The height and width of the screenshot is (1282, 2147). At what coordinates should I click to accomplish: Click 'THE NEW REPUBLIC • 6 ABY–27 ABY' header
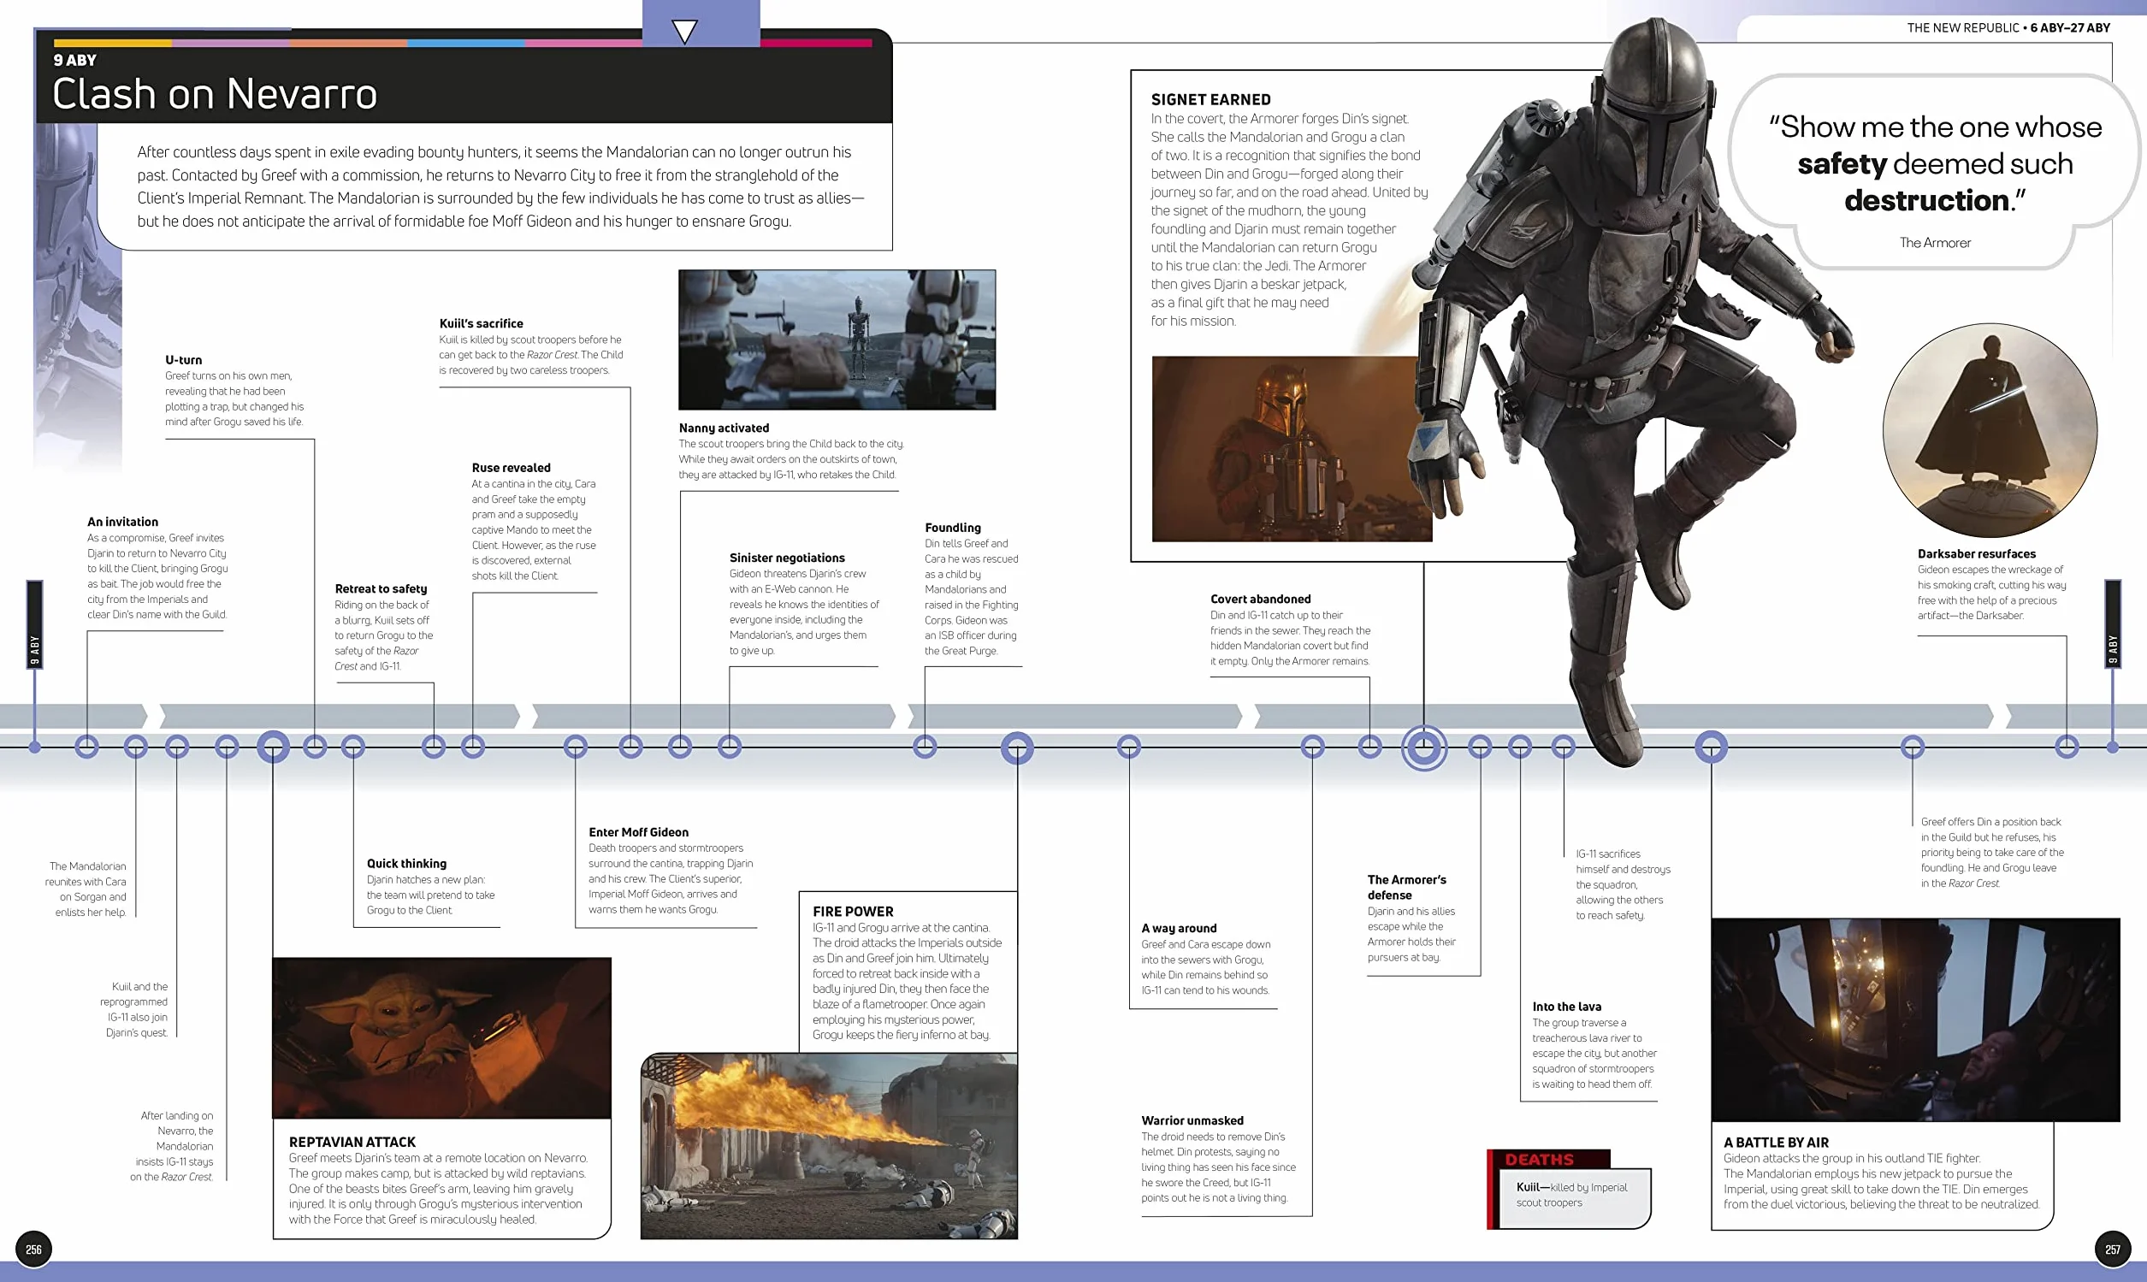[x=2008, y=27]
